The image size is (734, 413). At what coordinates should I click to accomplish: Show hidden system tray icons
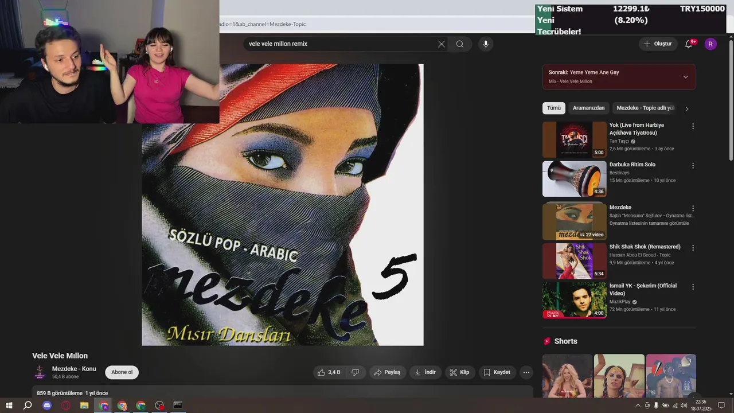click(x=638, y=406)
